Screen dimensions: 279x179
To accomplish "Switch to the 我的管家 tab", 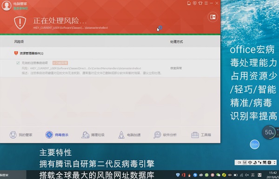I will (21, 135).
